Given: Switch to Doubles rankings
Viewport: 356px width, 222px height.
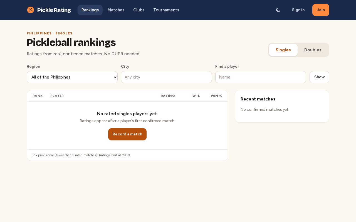Looking at the screenshot, I should click(313, 50).
